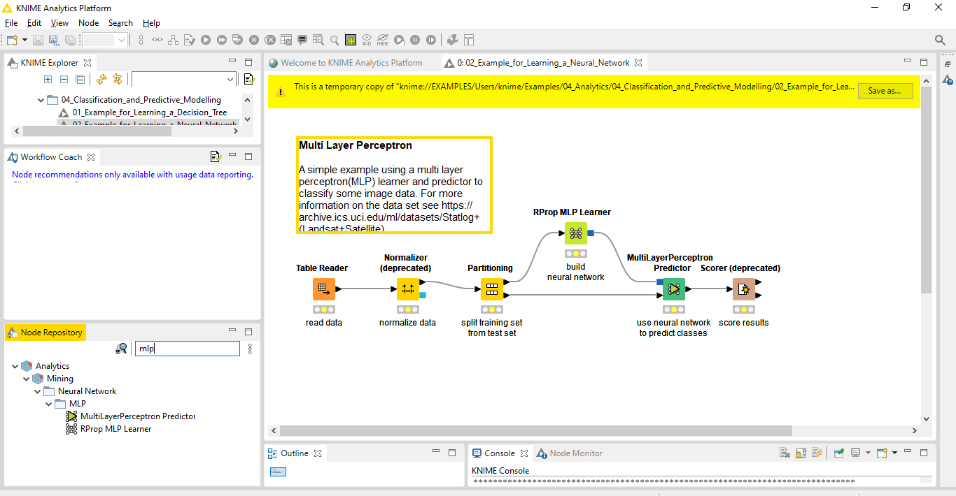Image resolution: width=956 pixels, height=496 pixels.
Task: Toggle Pin Console button
Action: pos(838,453)
